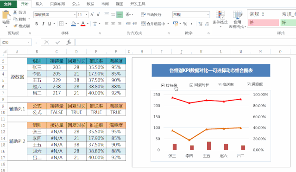Open the Font group dialog launcher
This screenshot has width=296, height=172.
pyautogui.click(x=100, y=33)
